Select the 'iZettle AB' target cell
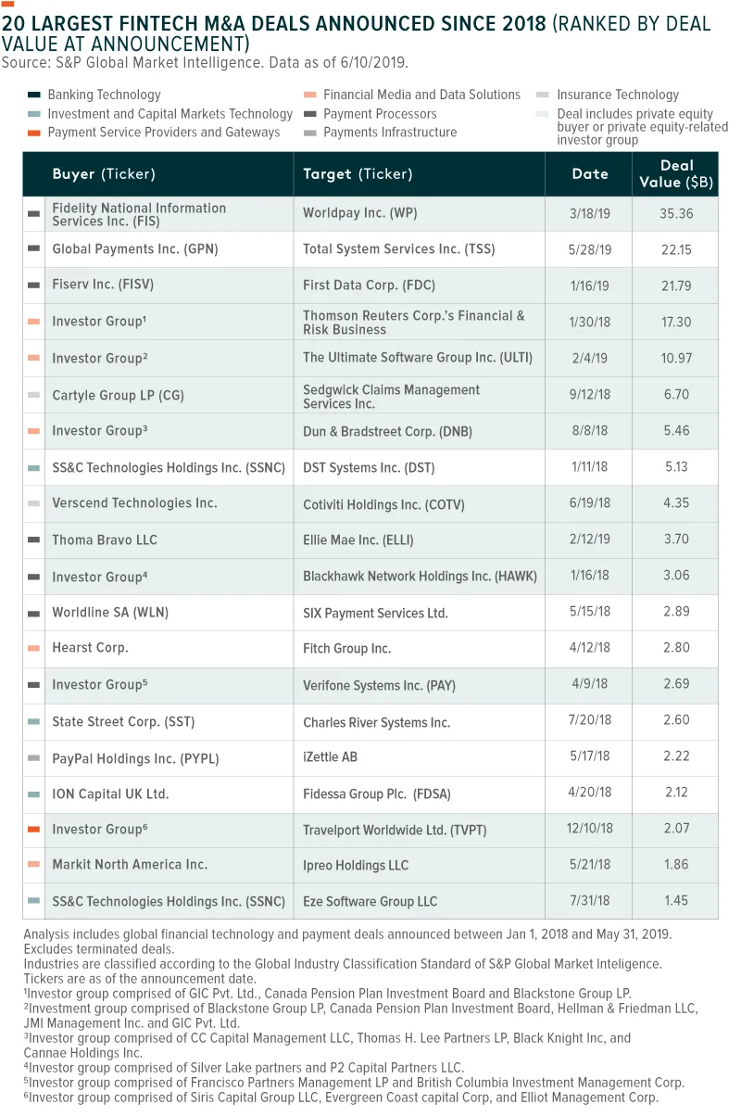This screenshot has height=1117, width=741. (330, 757)
